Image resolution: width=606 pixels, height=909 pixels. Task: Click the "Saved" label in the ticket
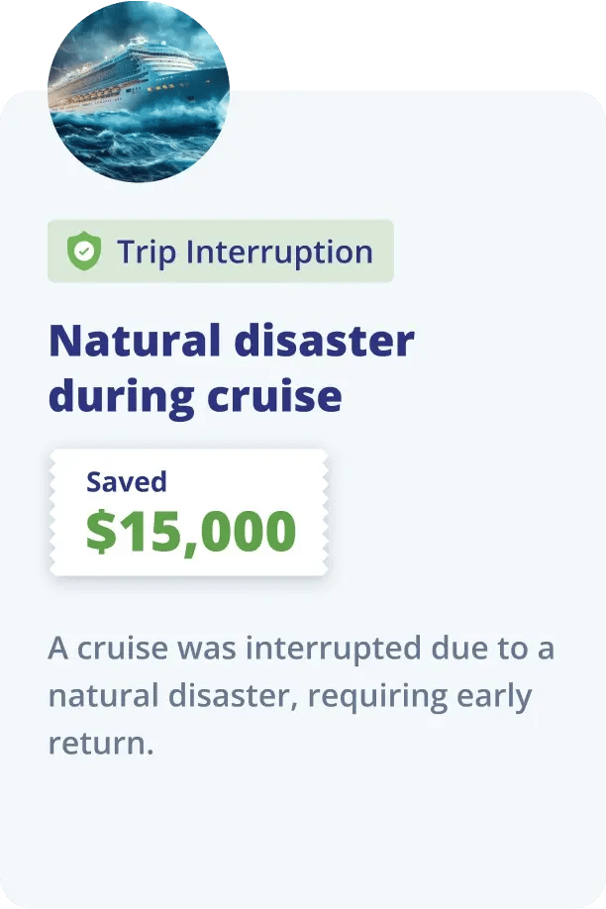tap(126, 482)
